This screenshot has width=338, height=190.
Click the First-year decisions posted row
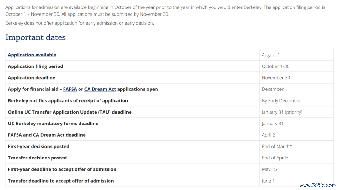[x=169, y=146]
